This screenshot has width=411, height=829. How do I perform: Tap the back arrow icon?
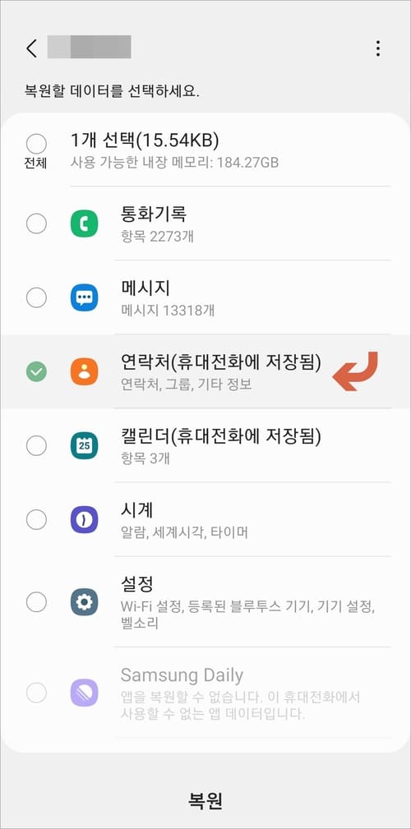[31, 48]
